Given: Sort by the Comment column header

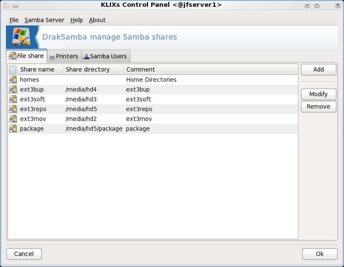Looking at the screenshot, I should 211,69.
